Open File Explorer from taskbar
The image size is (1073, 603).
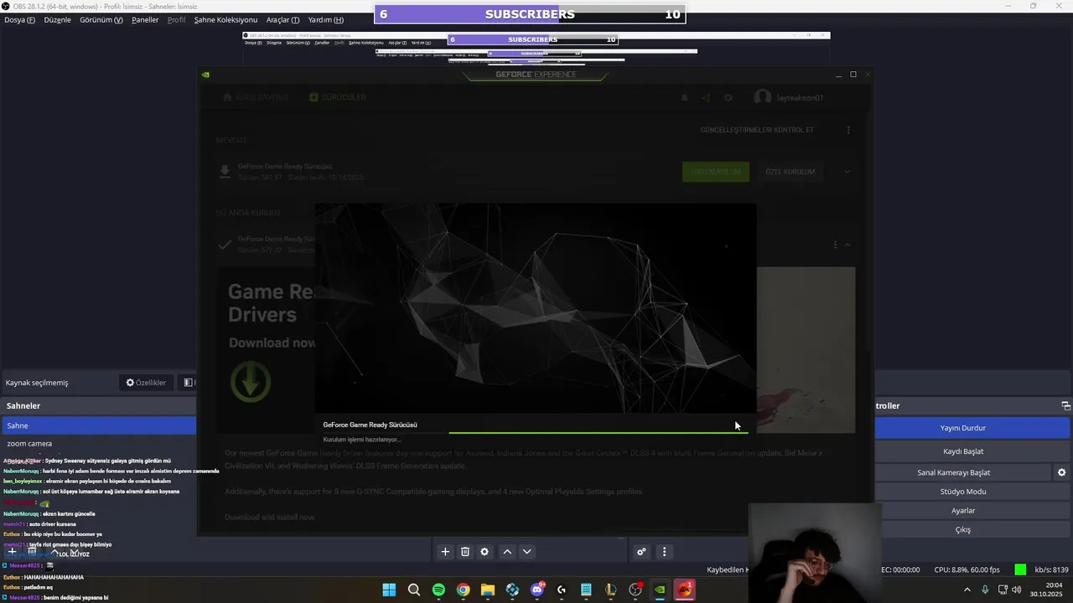pos(488,590)
